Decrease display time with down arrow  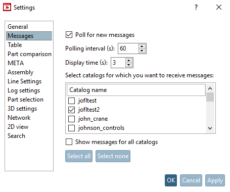point(129,65)
